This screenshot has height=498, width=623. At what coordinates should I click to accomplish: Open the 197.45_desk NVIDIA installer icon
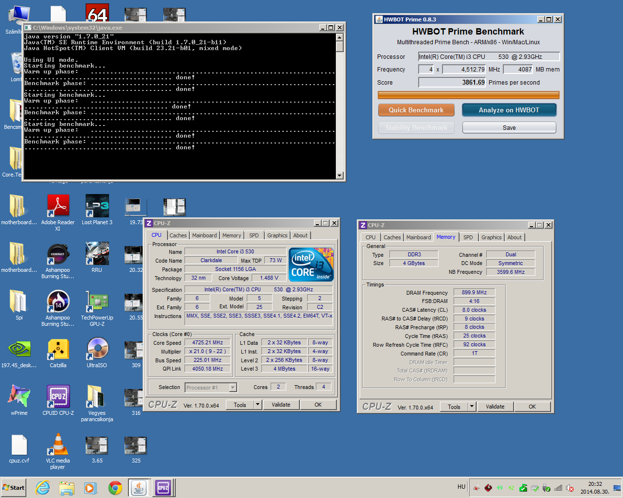click(x=19, y=353)
